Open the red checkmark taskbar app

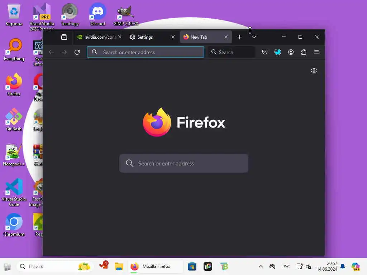pyautogui.click(x=104, y=266)
